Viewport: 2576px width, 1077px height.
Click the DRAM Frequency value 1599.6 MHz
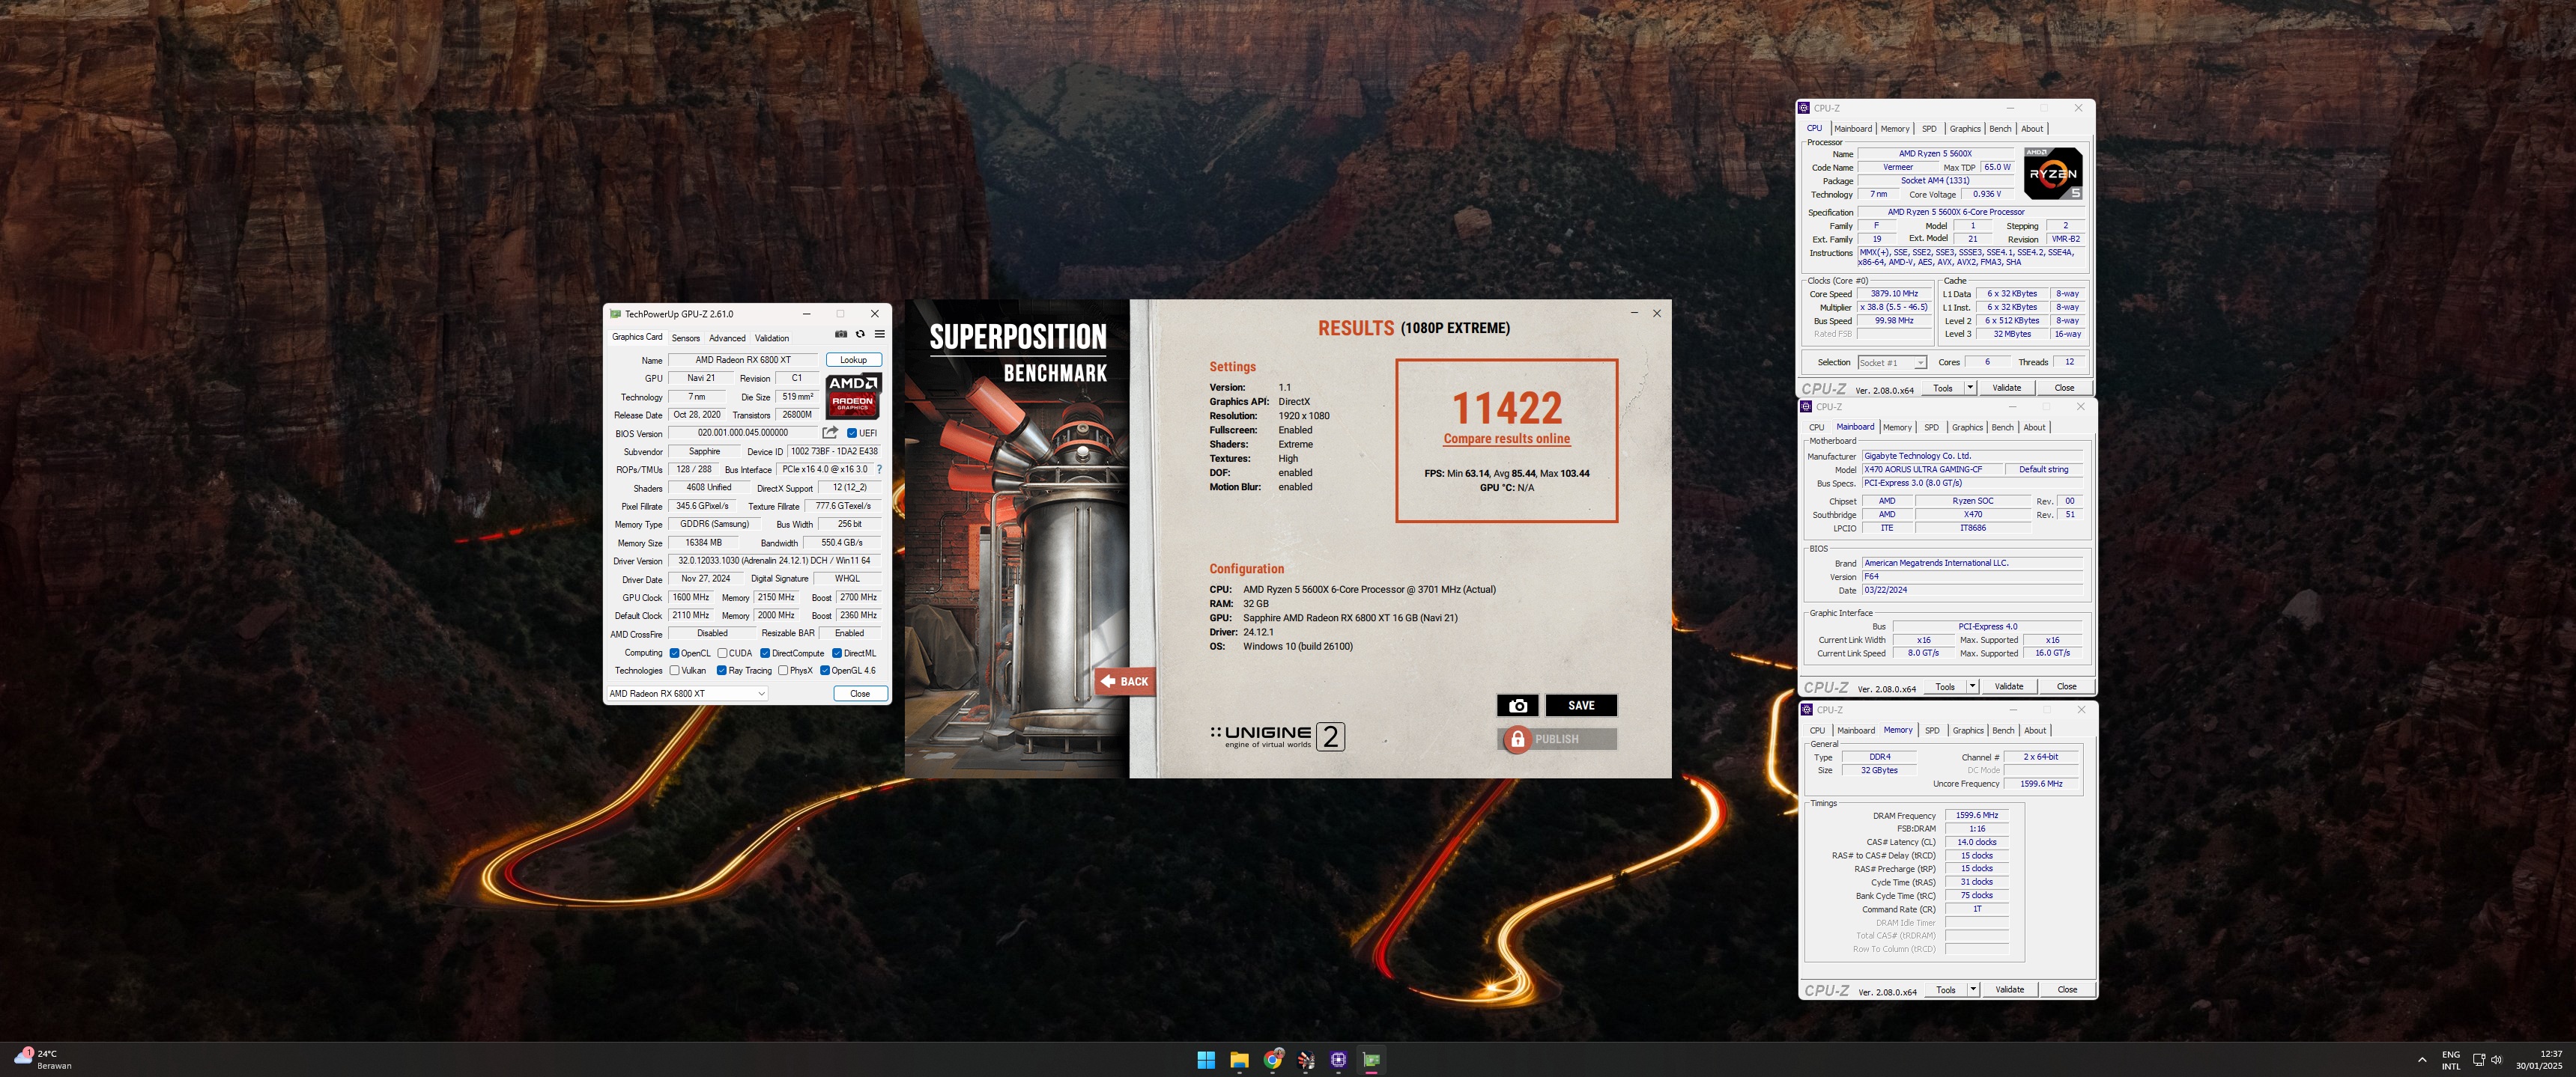tap(1976, 815)
